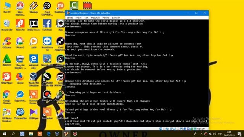The width and height of the screenshot is (244, 137).
Task: Select the Dolby Access desktop shortcut
Action: (34, 25)
